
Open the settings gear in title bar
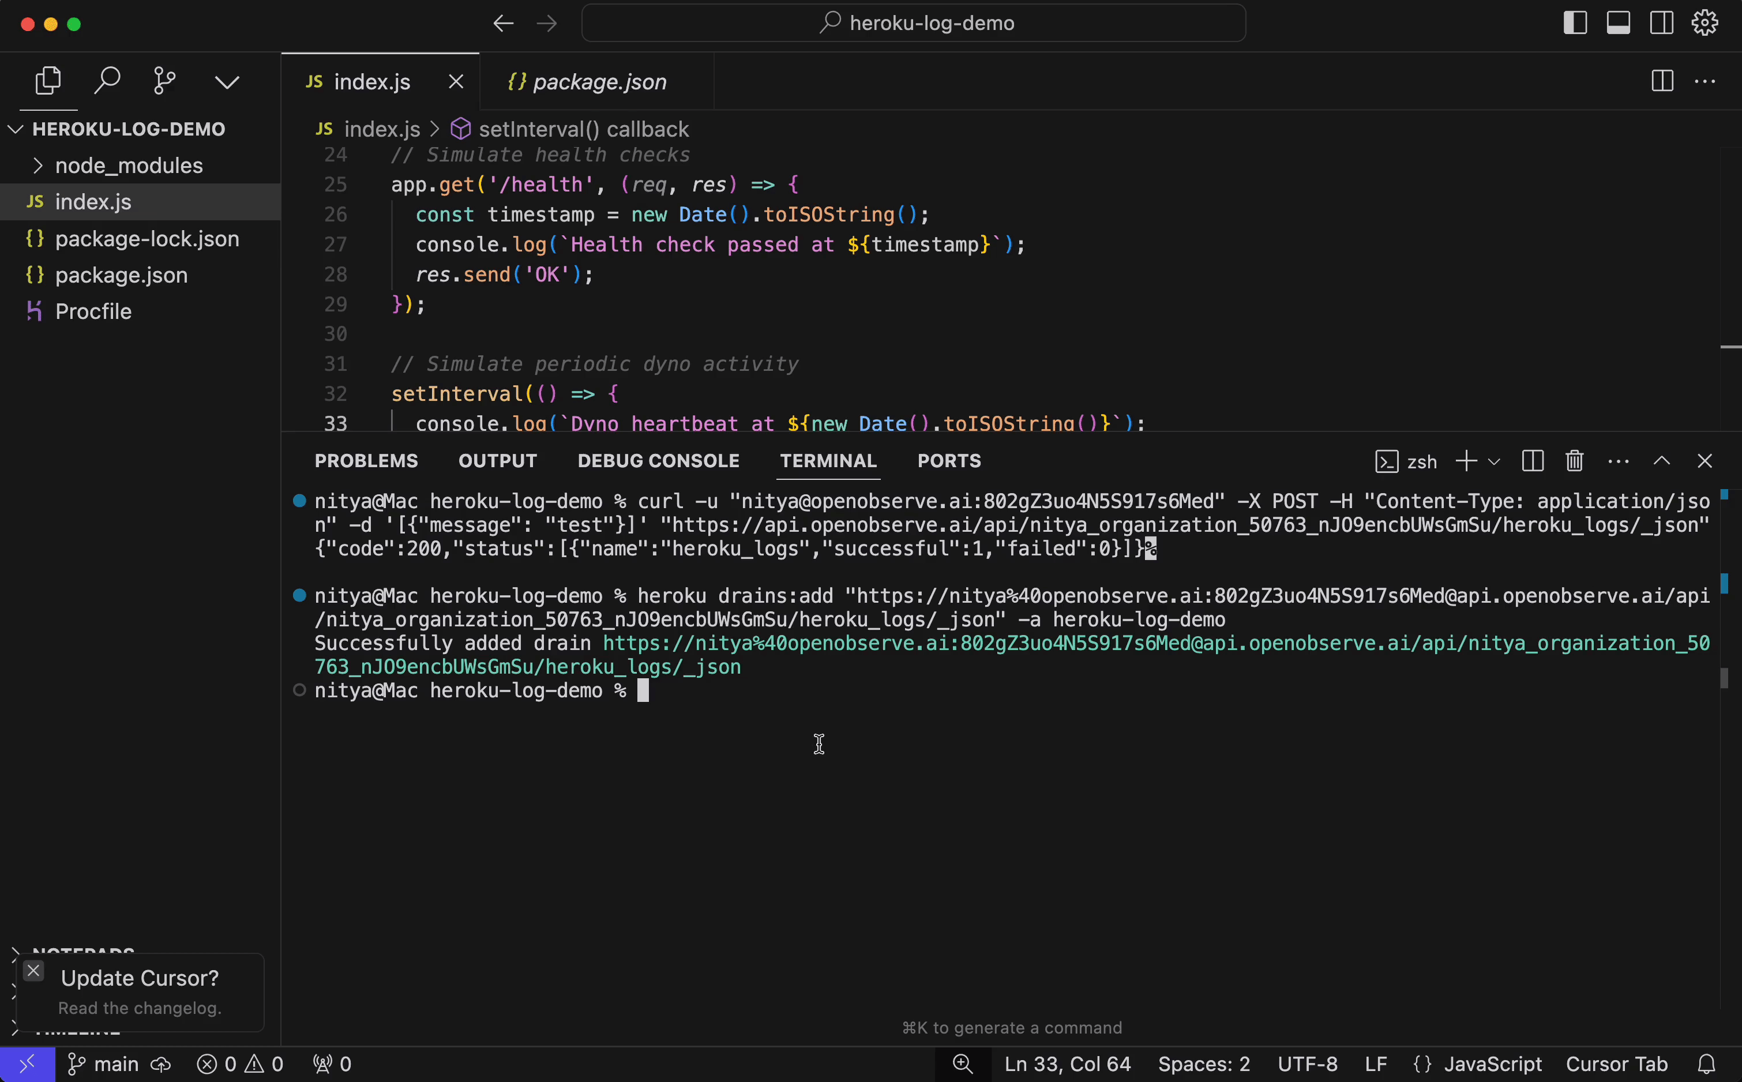click(x=1705, y=23)
